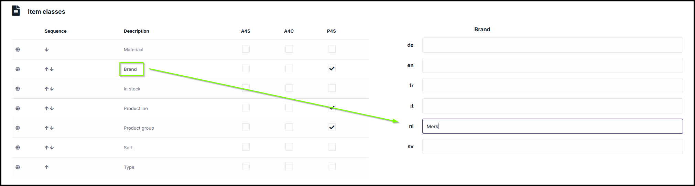Tick P4S checkbox for Type row
Image resolution: width=695 pixels, height=186 pixels.
click(332, 166)
